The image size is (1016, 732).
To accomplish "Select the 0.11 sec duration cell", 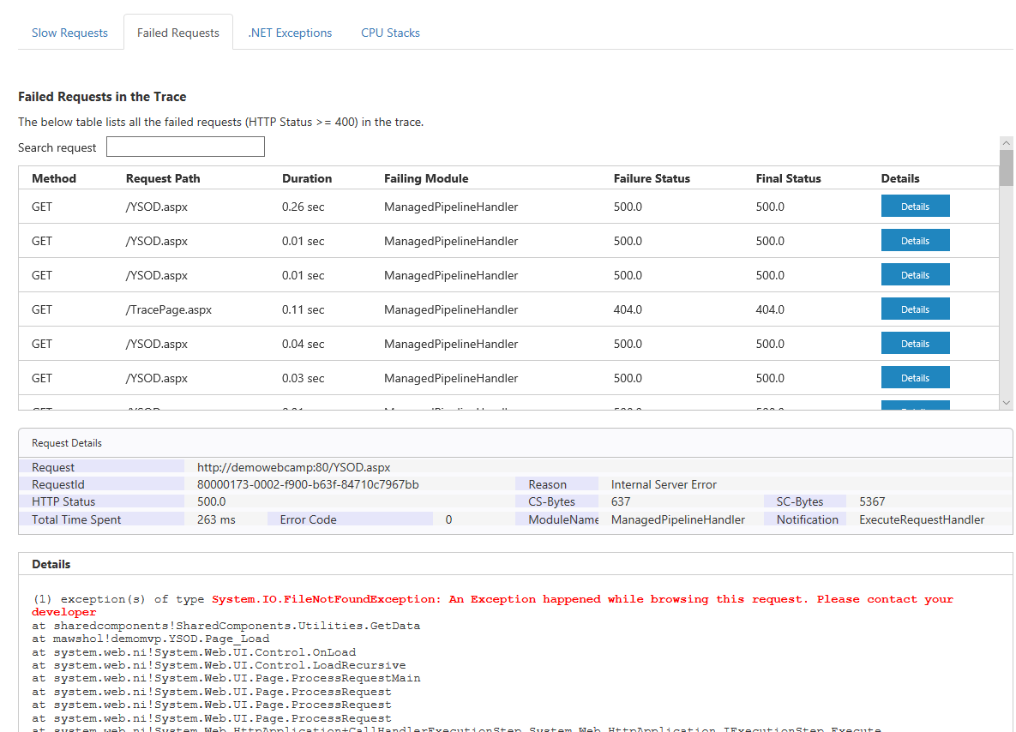I will (x=303, y=309).
